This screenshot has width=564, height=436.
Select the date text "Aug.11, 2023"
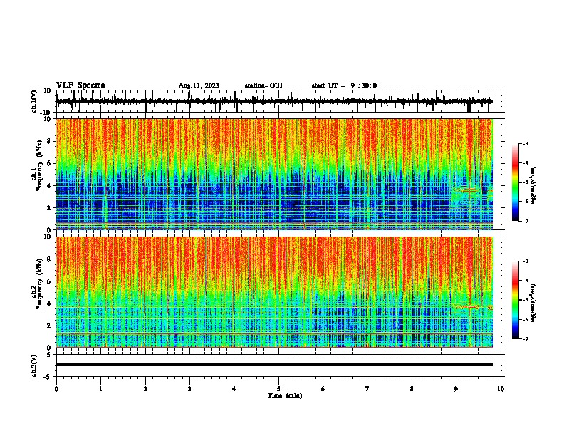coord(199,85)
